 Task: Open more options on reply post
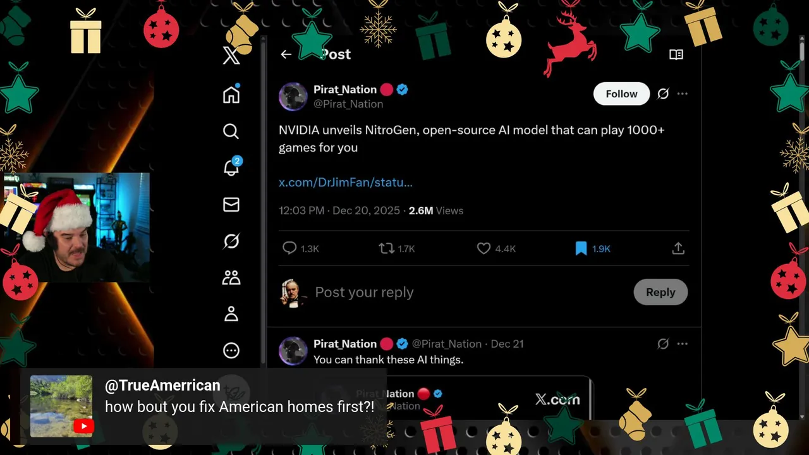[x=683, y=344]
